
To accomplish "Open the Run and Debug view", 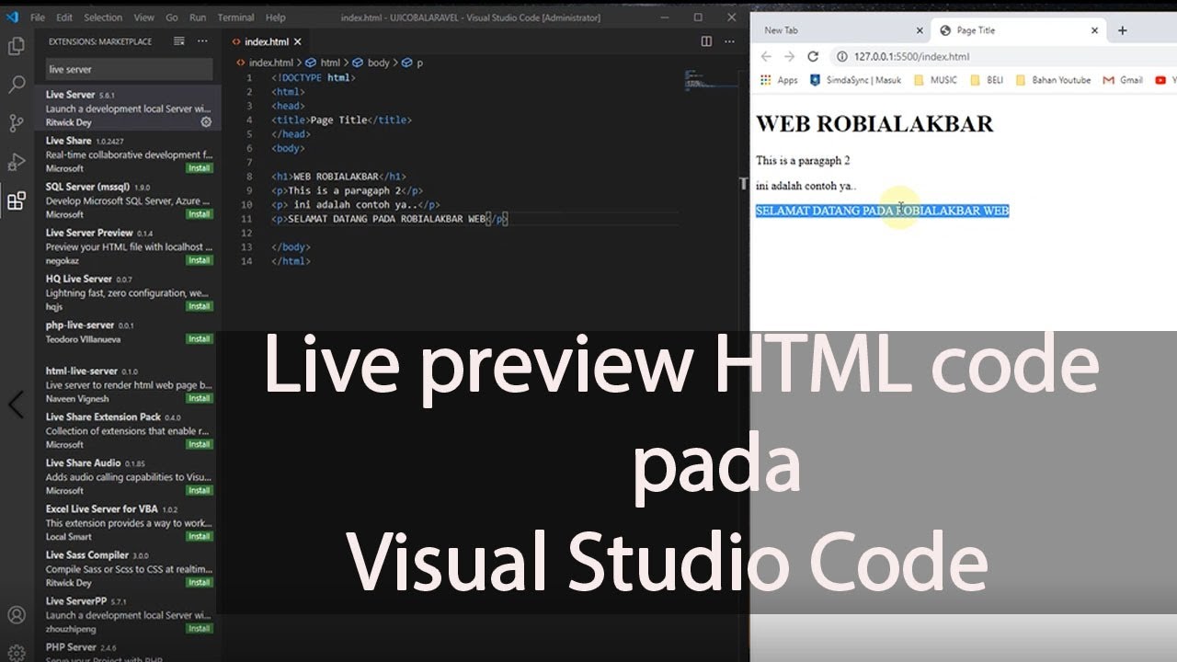I will pyautogui.click(x=16, y=162).
